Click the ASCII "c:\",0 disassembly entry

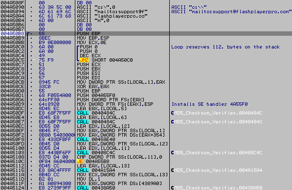tap(96, 7)
